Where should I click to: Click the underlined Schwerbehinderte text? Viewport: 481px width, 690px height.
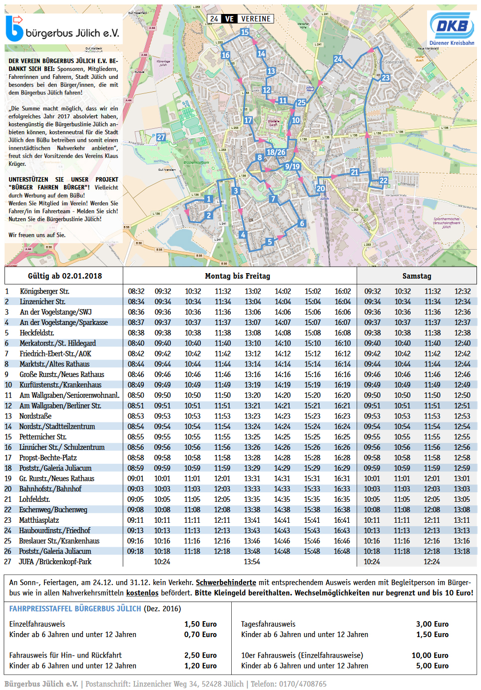(226, 583)
